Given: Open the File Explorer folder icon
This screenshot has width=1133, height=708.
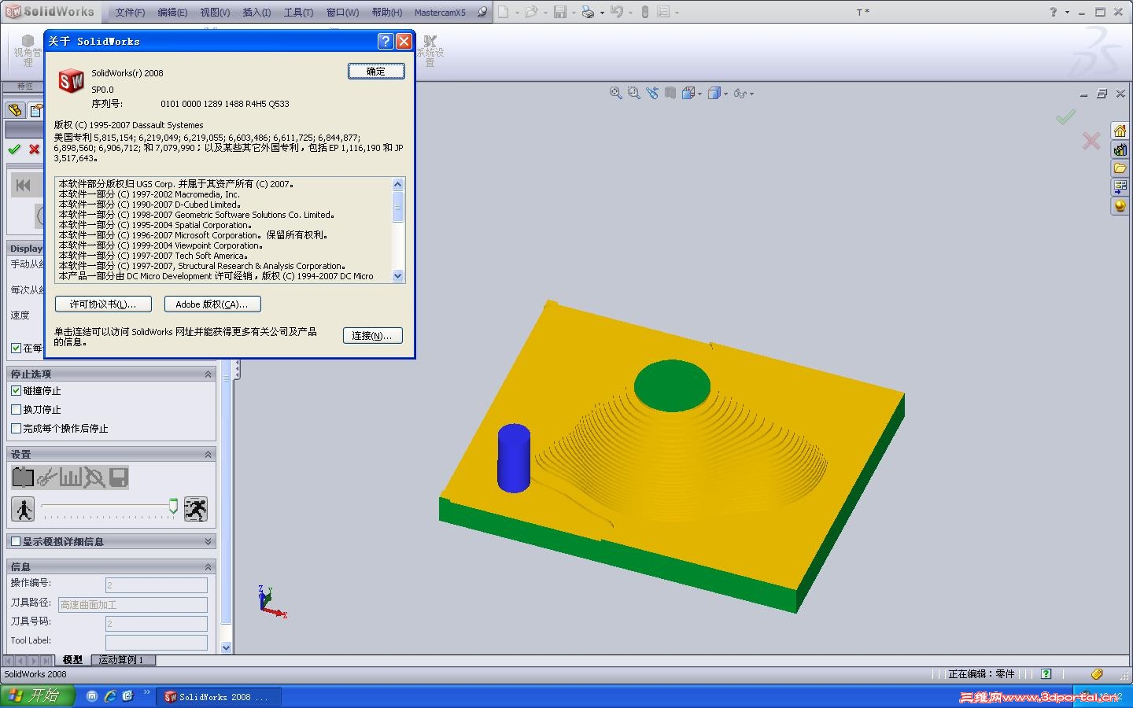Looking at the screenshot, I should coord(1120,168).
